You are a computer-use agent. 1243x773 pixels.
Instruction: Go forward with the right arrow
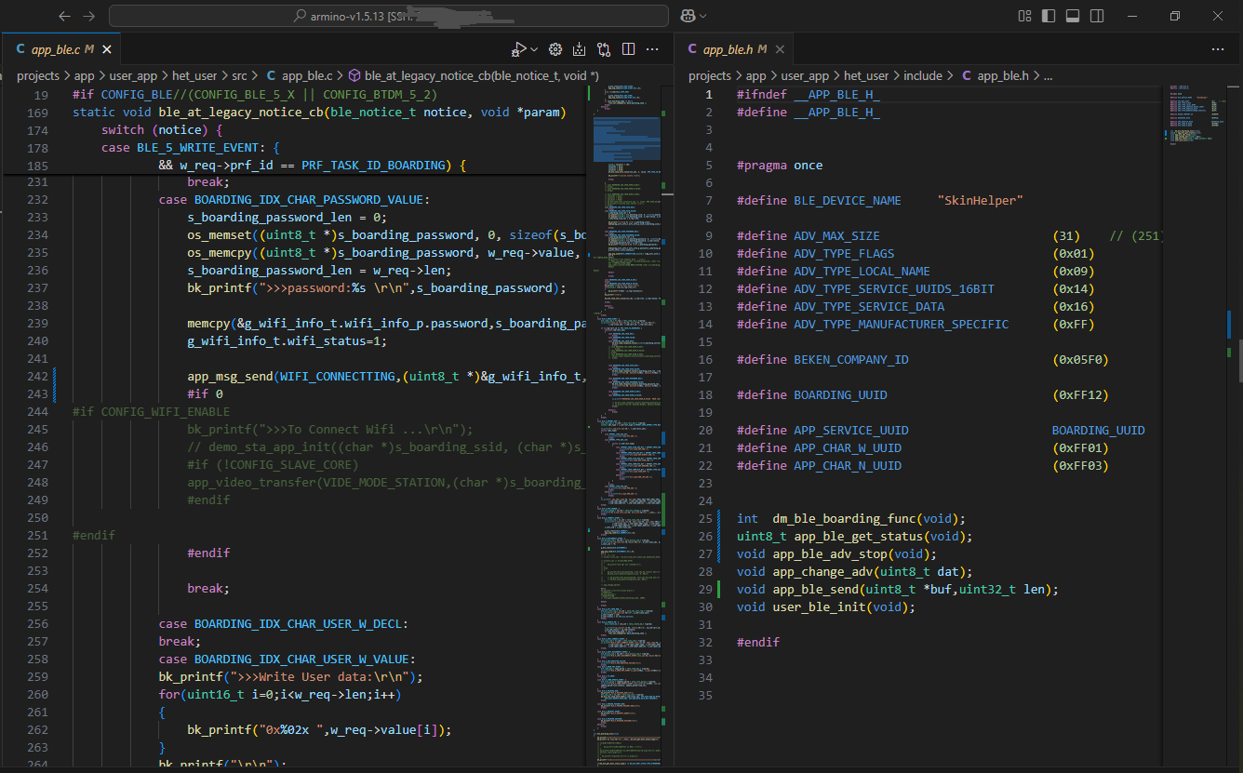[88, 16]
